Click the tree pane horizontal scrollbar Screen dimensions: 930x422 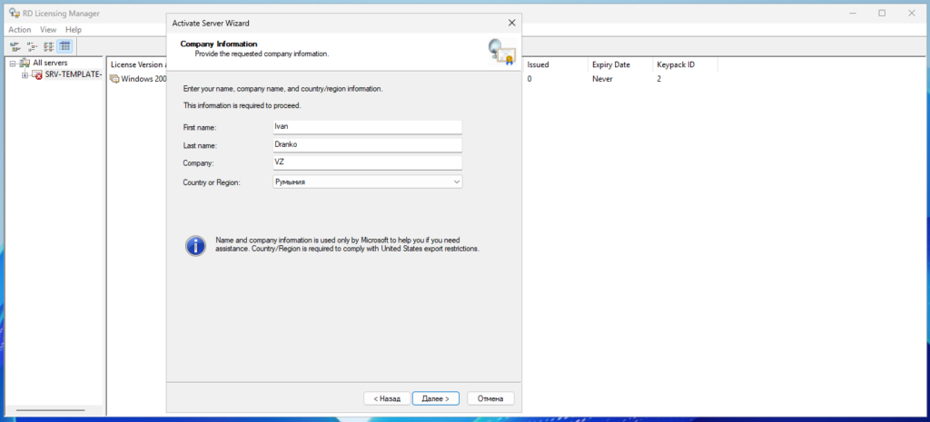pos(51,409)
